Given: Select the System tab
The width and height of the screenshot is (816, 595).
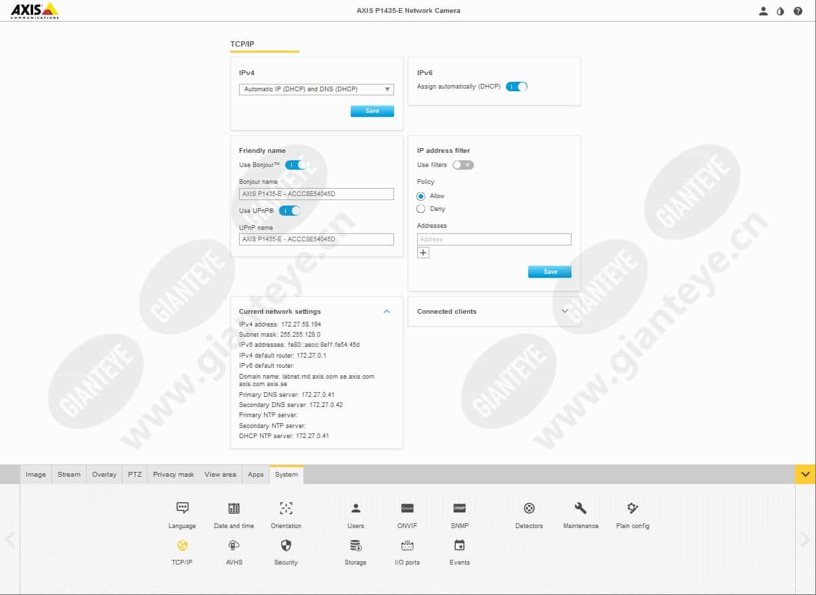Looking at the screenshot, I should (286, 475).
